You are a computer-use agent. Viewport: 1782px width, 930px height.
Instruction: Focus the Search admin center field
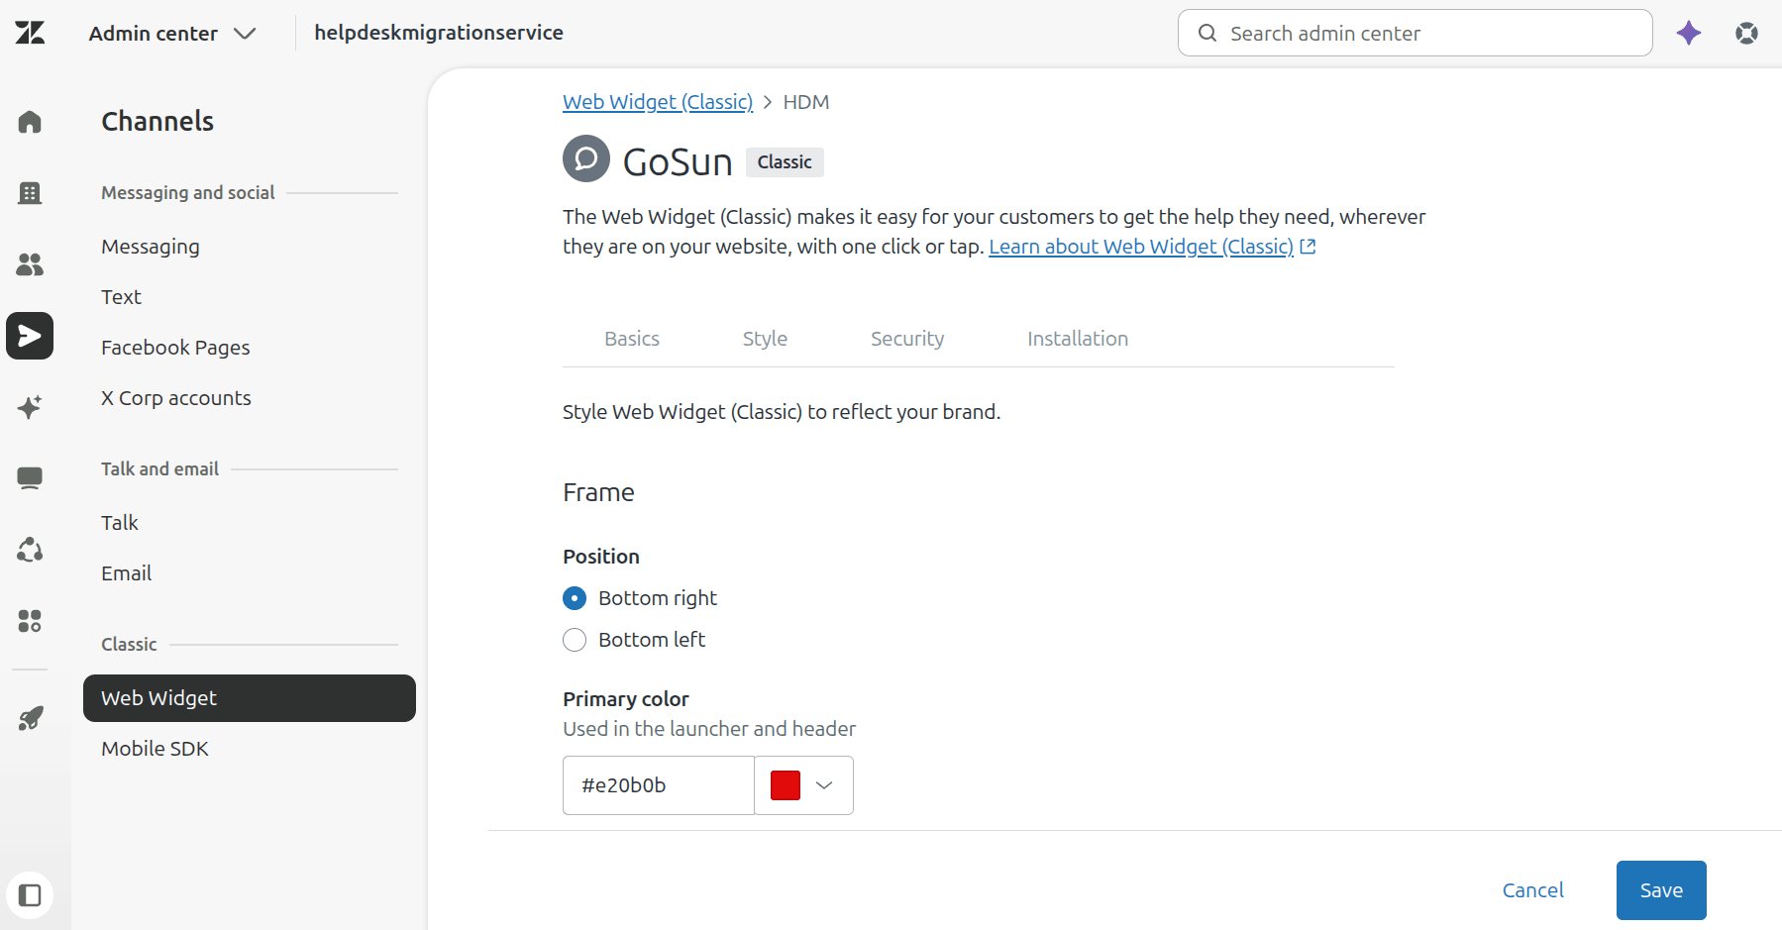coord(1415,33)
